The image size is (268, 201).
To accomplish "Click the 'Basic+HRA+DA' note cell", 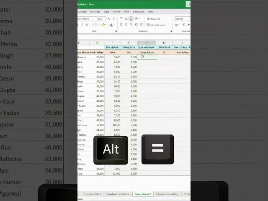I will 147,47.
